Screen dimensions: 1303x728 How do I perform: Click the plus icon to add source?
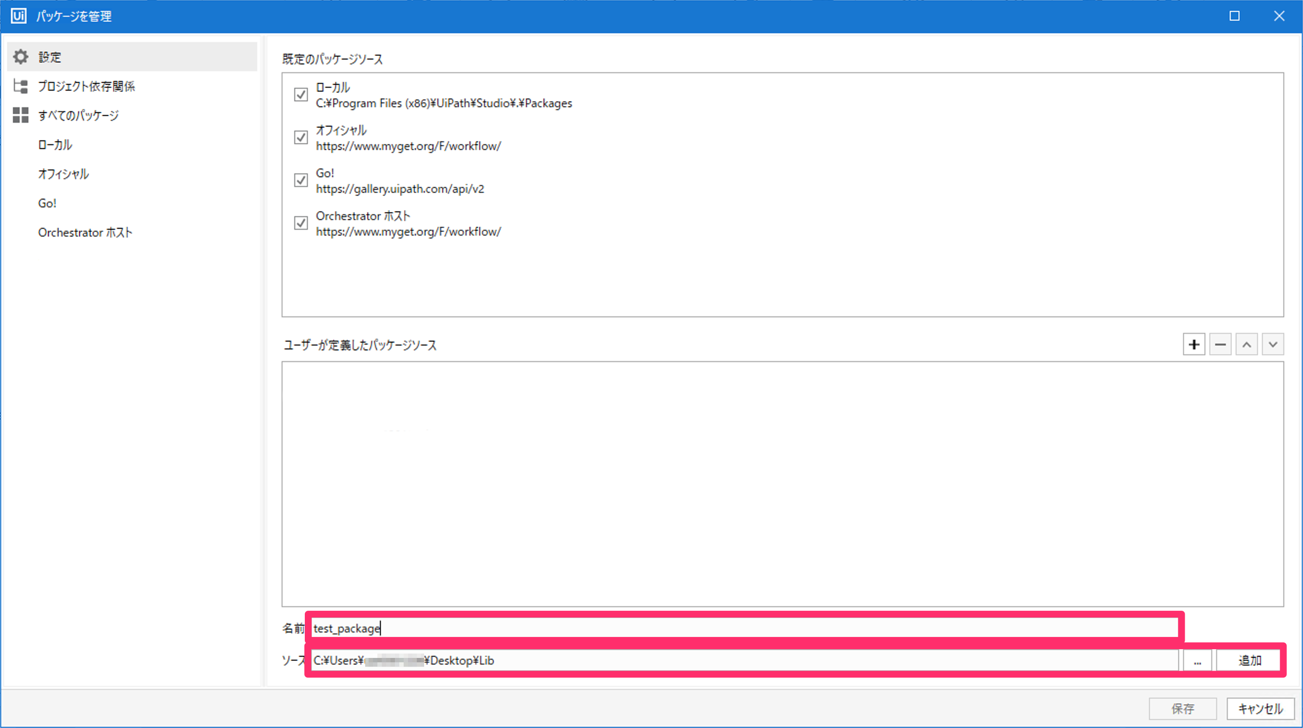pos(1194,345)
